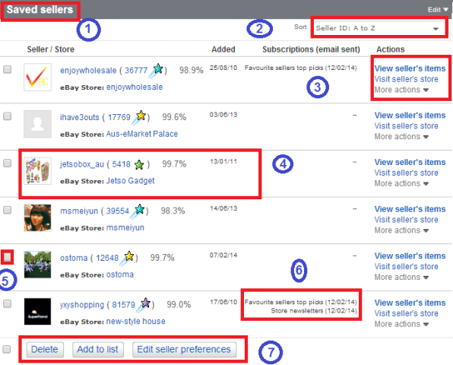Open the jetsobox_au seller ID link
Viewport: 453px width, 365px height.
[x=82, y=164]
